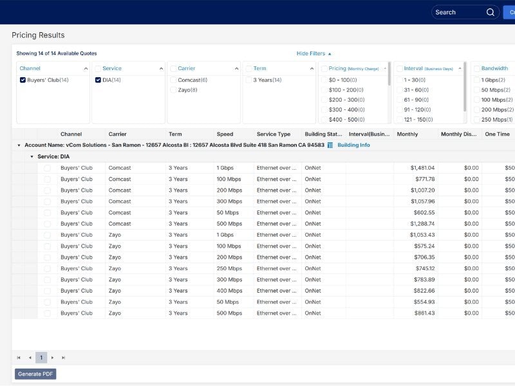Collapse the Term filter panel
This screenshot has height=386, width=515.
coord(312,68)
